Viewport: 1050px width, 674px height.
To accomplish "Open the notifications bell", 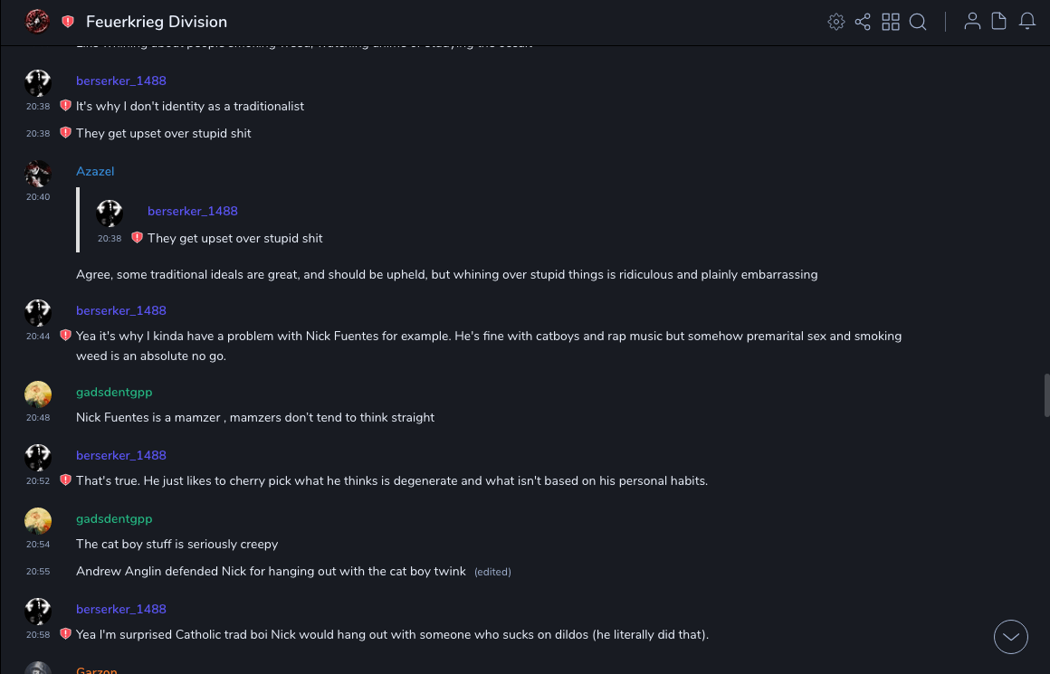I will [x=1027, y=22].
